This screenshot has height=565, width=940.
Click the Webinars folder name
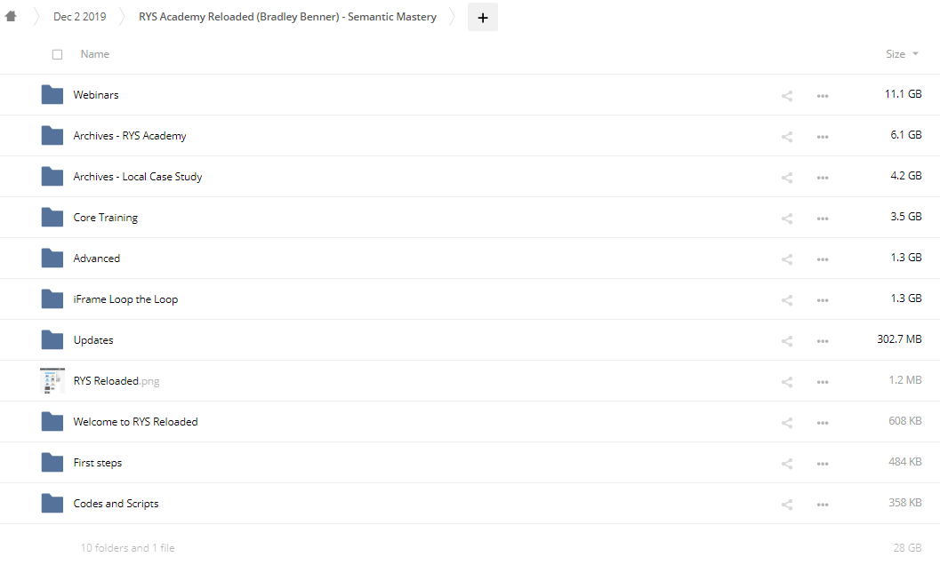click(x=96, y=95)
